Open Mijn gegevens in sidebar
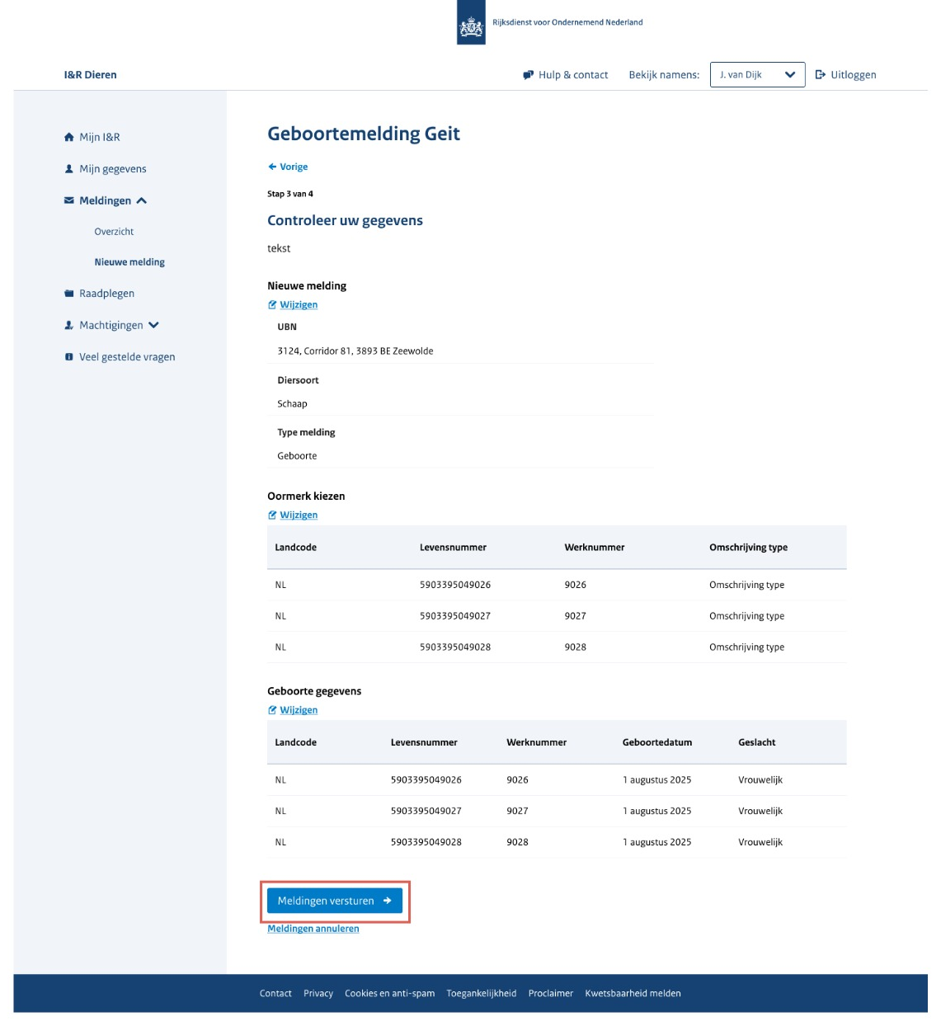Viewport: 941px width, 1026px height. click(113, 169)
